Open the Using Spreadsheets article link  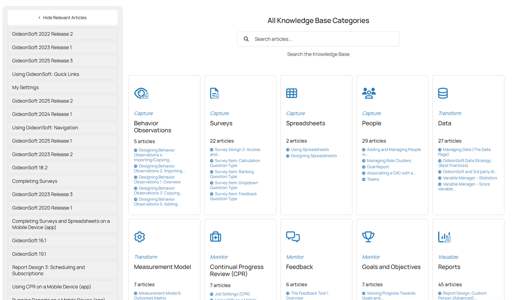[x=309, y=150]
